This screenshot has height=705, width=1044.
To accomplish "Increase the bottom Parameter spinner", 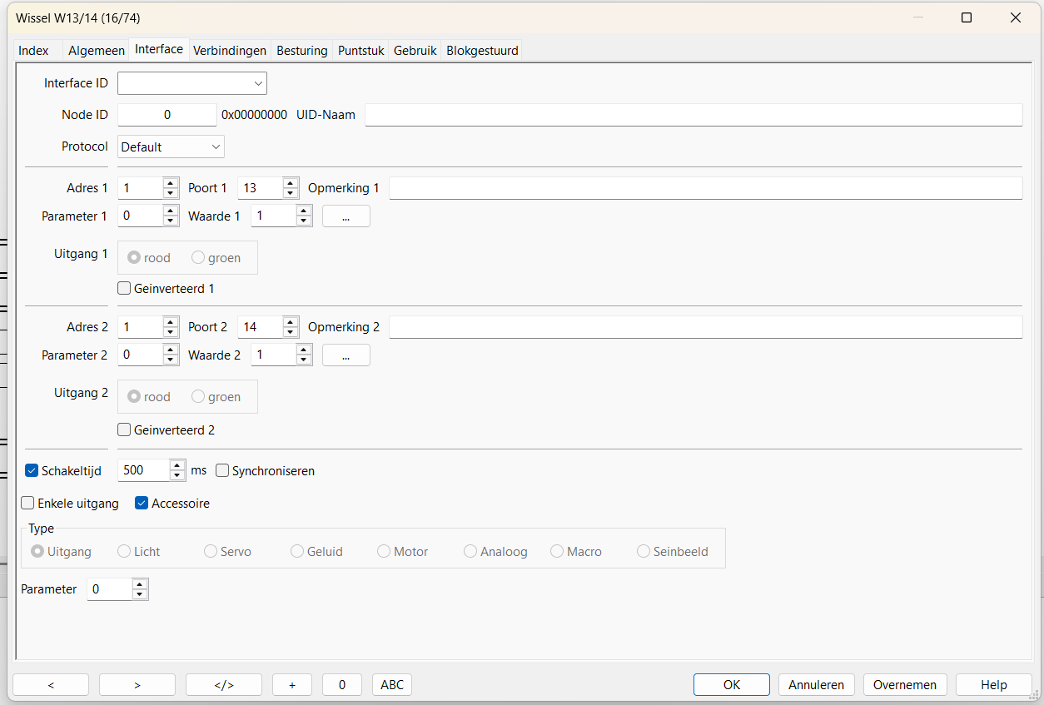I will (x=140, y=584).
